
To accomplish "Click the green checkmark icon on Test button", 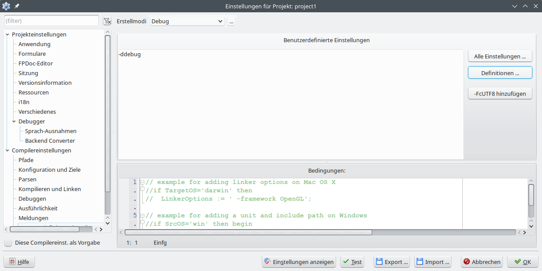I will [346, 262].
